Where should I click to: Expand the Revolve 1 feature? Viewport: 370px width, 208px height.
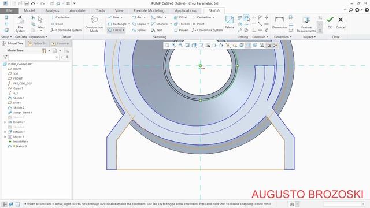point(5,122)
